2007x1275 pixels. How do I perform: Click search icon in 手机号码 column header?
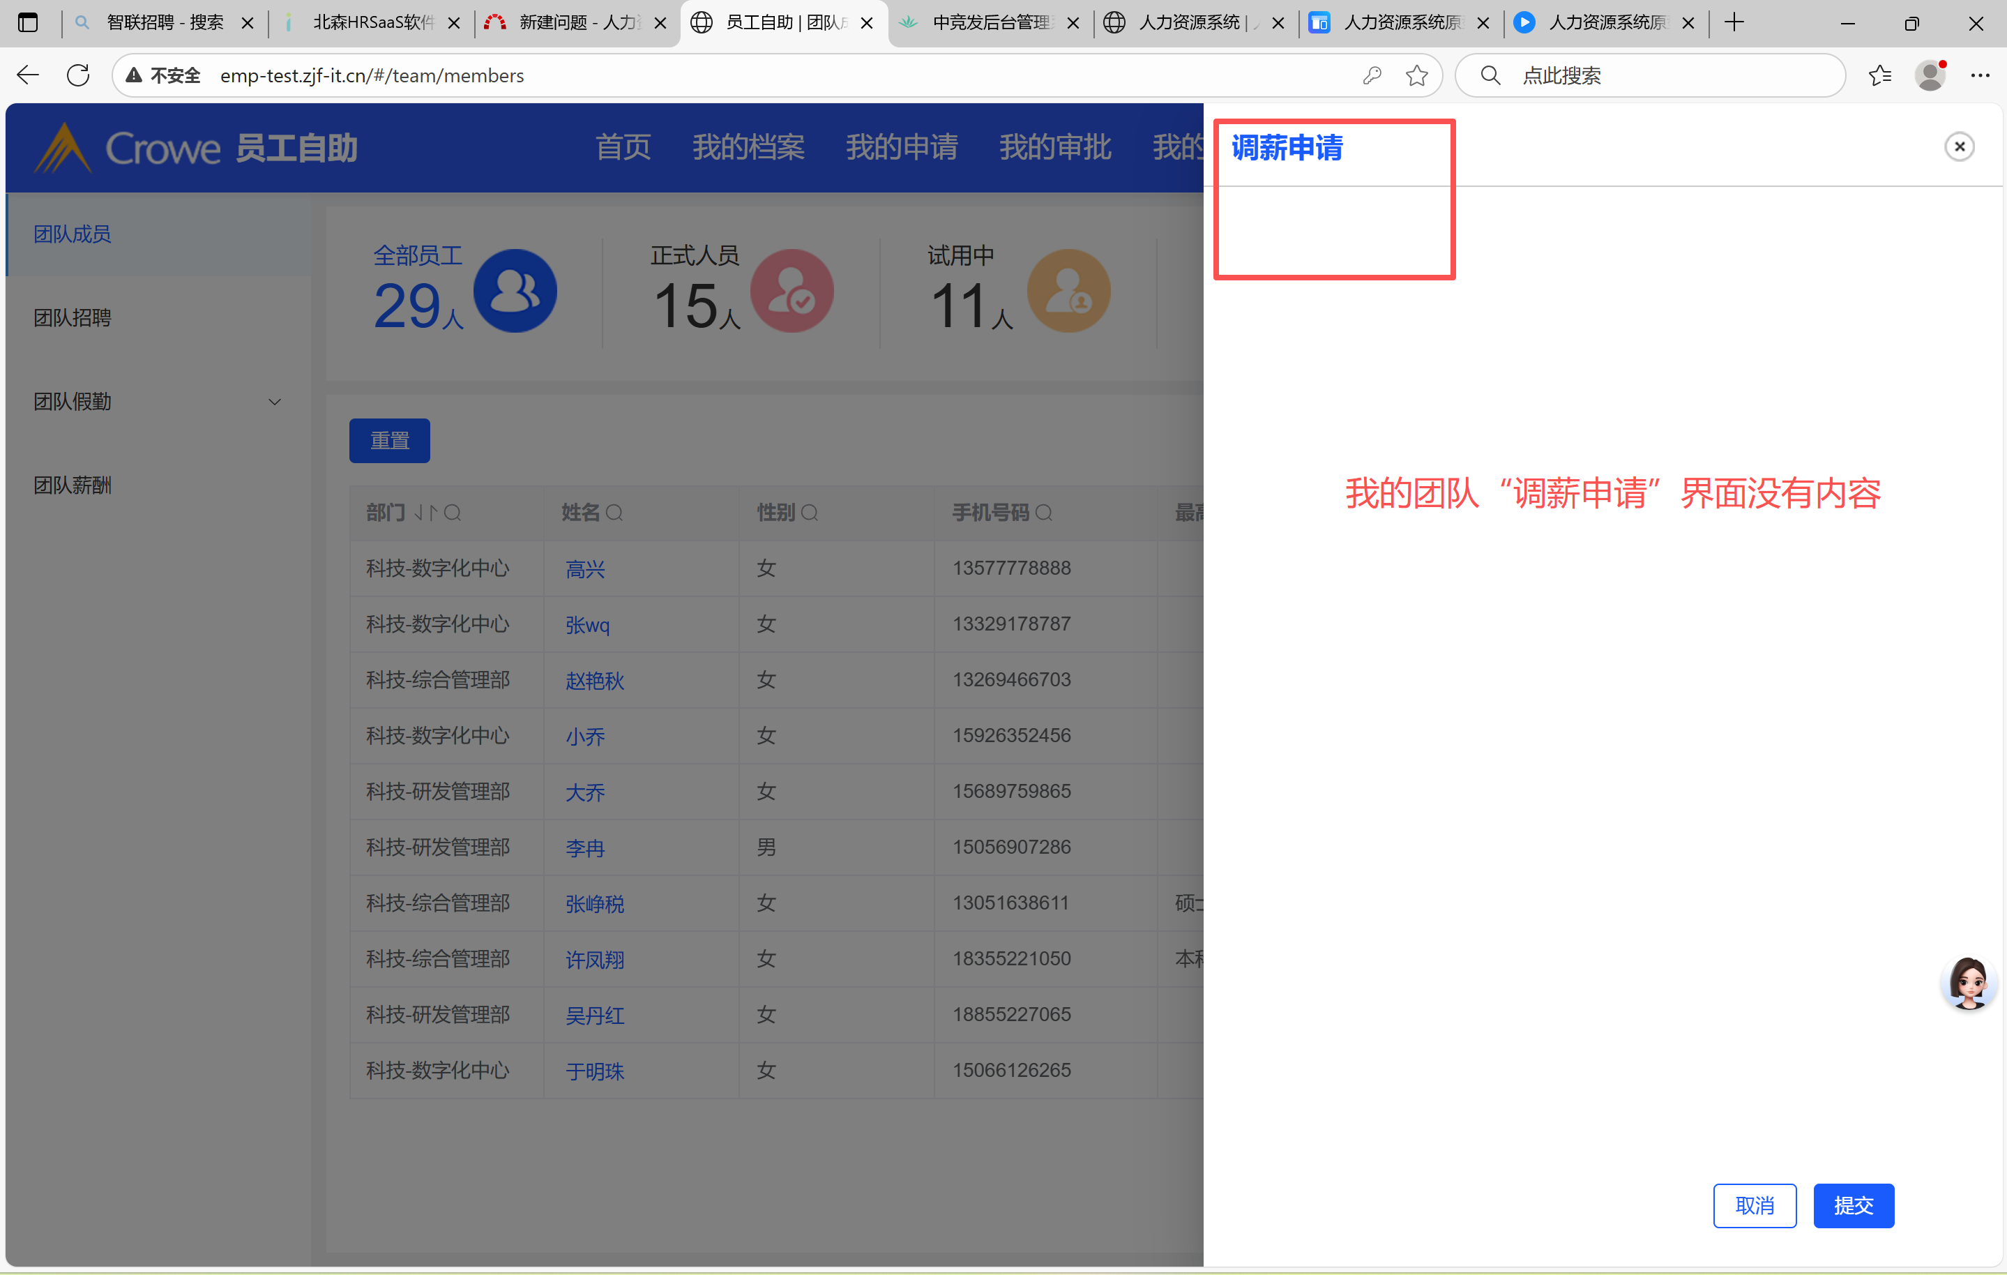1045,513
